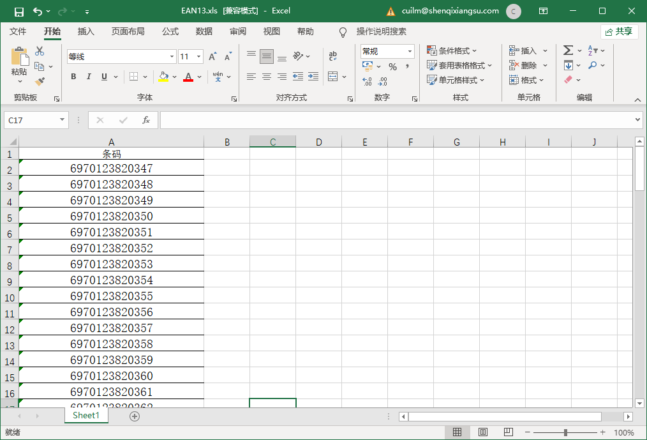Expand the formula bar
This screenshot has width=647, height=440.
[637, 120]
